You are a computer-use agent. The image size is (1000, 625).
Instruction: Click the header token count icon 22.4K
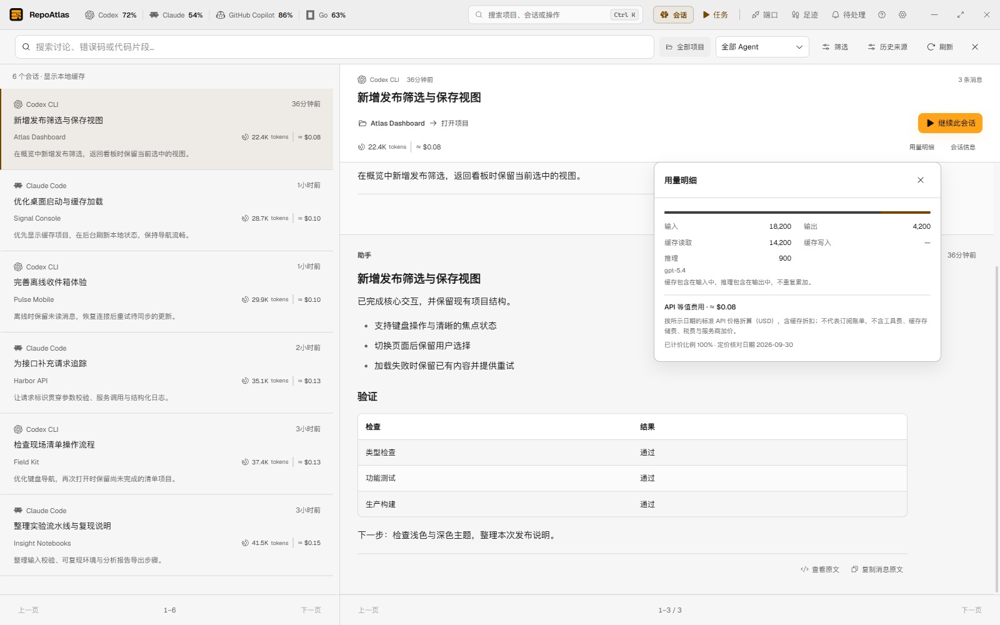click(361, 147)
